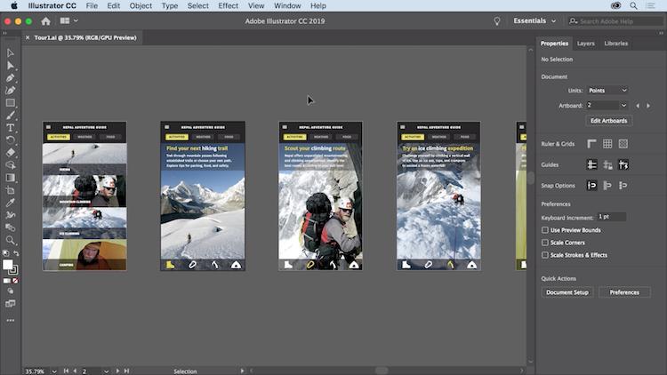Image resolution: width=667 pixels, height=375 pixels.
Task: Open the Units dropdown set to Points
Action: coord(608,91)
